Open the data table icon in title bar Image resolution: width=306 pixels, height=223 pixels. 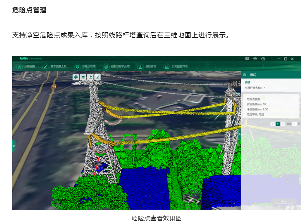click(247, 59)
